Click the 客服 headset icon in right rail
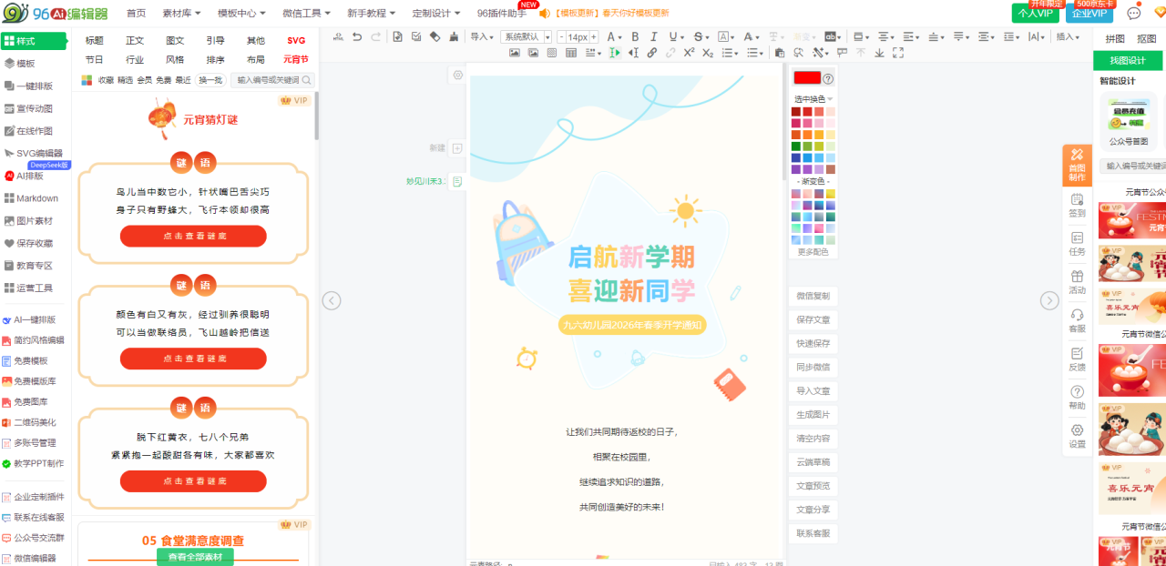Viewport: 1166px width, 566px height. tap(1078, 318)
